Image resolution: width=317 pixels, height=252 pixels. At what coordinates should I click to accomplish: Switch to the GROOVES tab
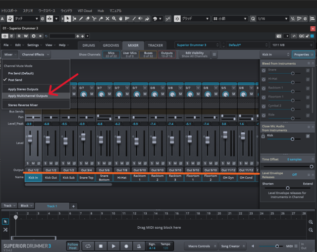[x=110, y=45]
